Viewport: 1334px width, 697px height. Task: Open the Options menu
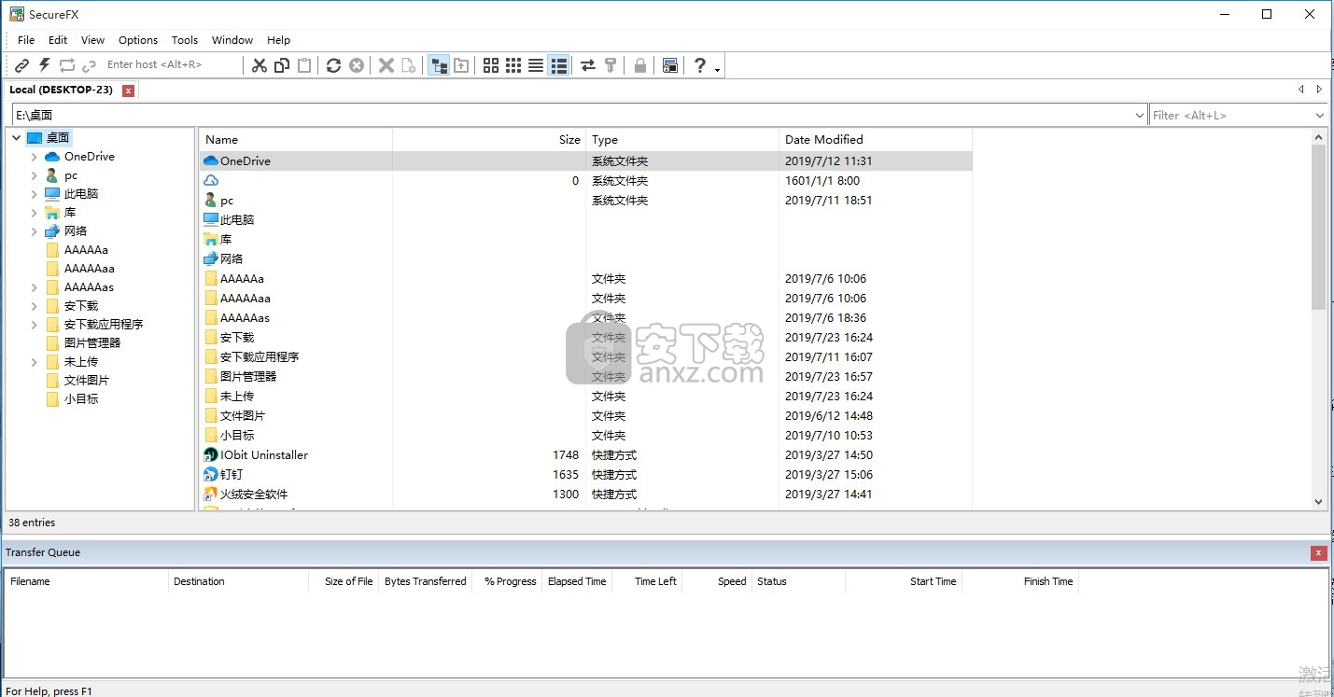coord(138,40)
